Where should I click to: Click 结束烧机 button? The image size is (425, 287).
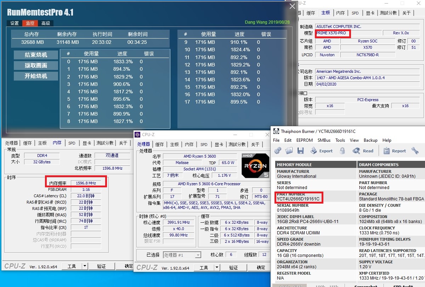36,55
